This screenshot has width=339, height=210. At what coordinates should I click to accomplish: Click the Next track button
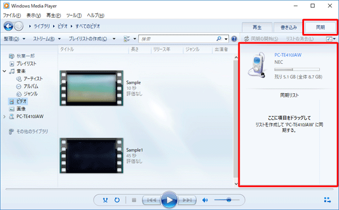click(187, 200)
